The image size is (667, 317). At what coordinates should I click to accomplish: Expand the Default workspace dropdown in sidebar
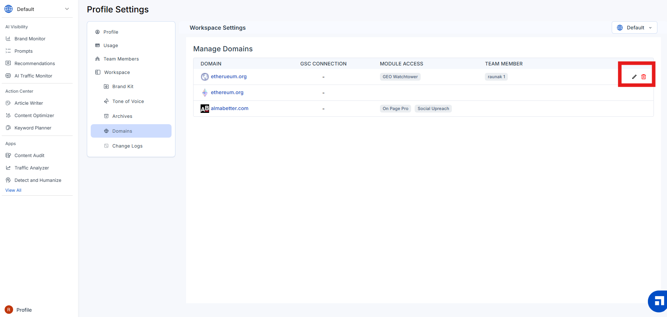(x=67, y=9)
